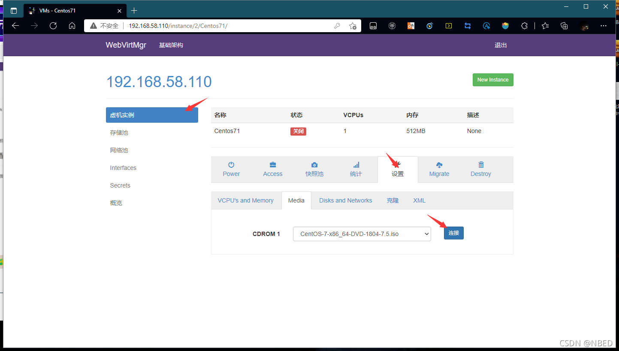This screenshot has height=351, width=619.
Task: Click the 不安全 not-secure warning indicator
Action: [104, 26]
